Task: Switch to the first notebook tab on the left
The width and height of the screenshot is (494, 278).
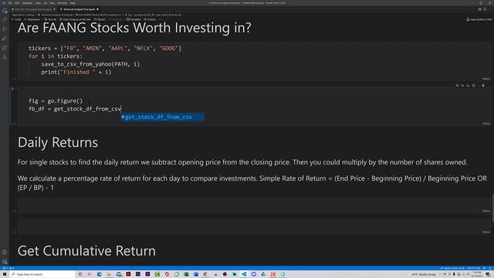Action: (x=33, y=9)
